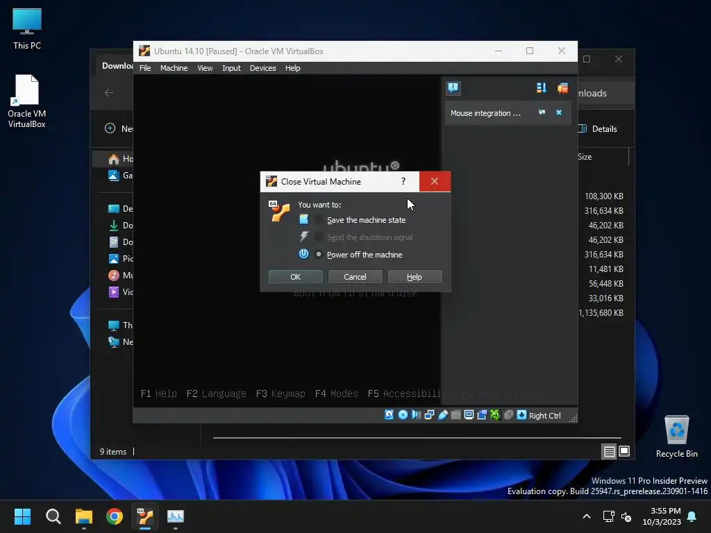Click the Size column header in Explorer
This screenshot has width=711, height=533.
tap(585, 157)
